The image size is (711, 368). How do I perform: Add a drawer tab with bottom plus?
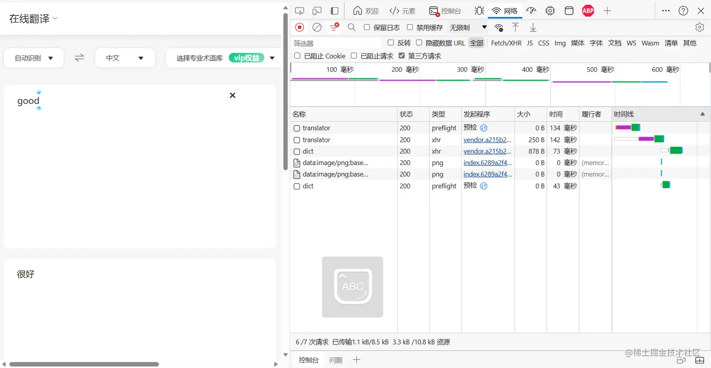(356, 360)
